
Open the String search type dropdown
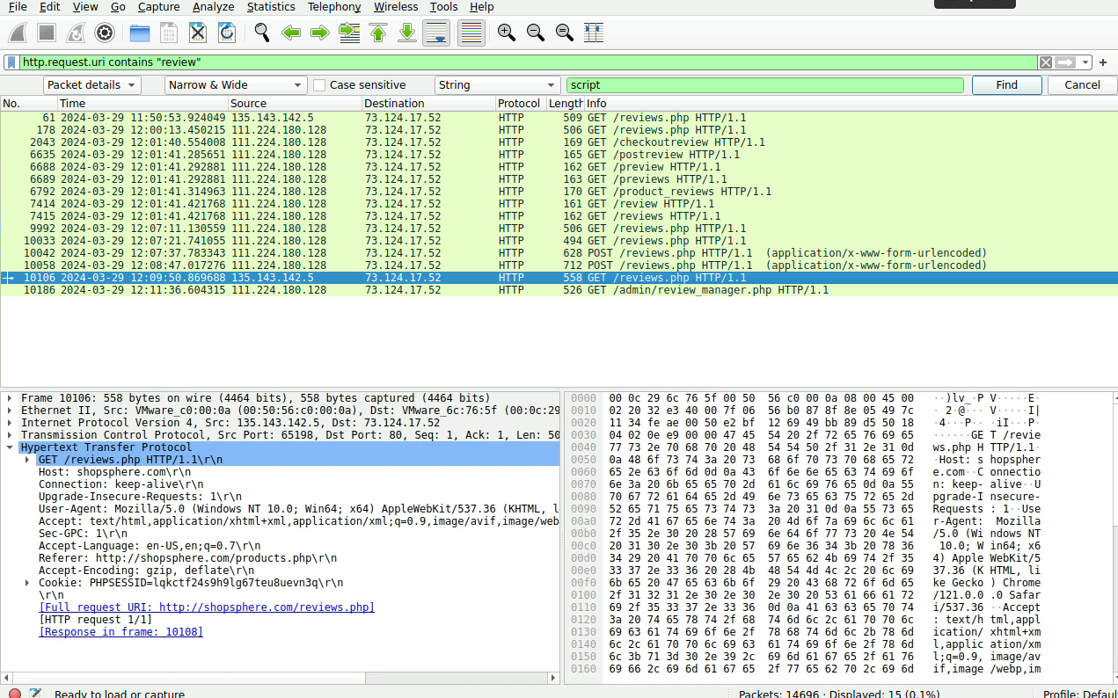click(x=498, y=85)
